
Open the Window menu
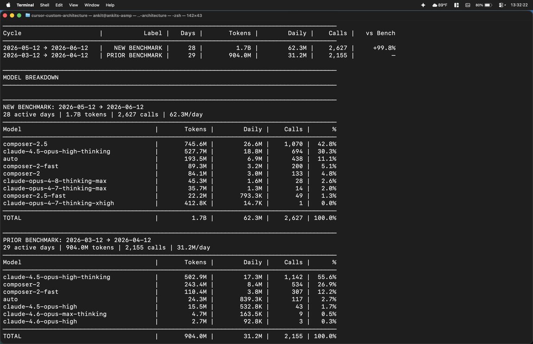92,5
